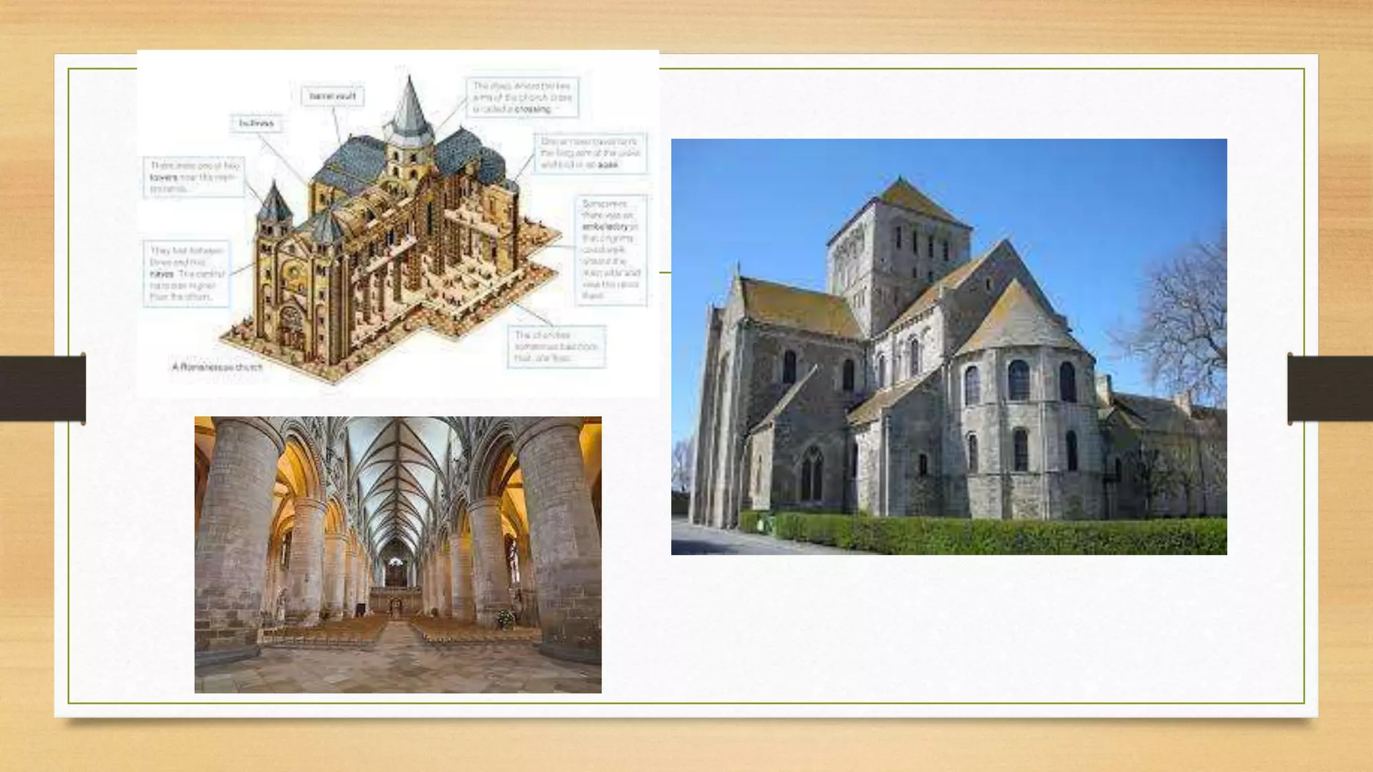Click the cathedral nave interior photo
The image size is (1373, 772).
[x=398, y=554]
